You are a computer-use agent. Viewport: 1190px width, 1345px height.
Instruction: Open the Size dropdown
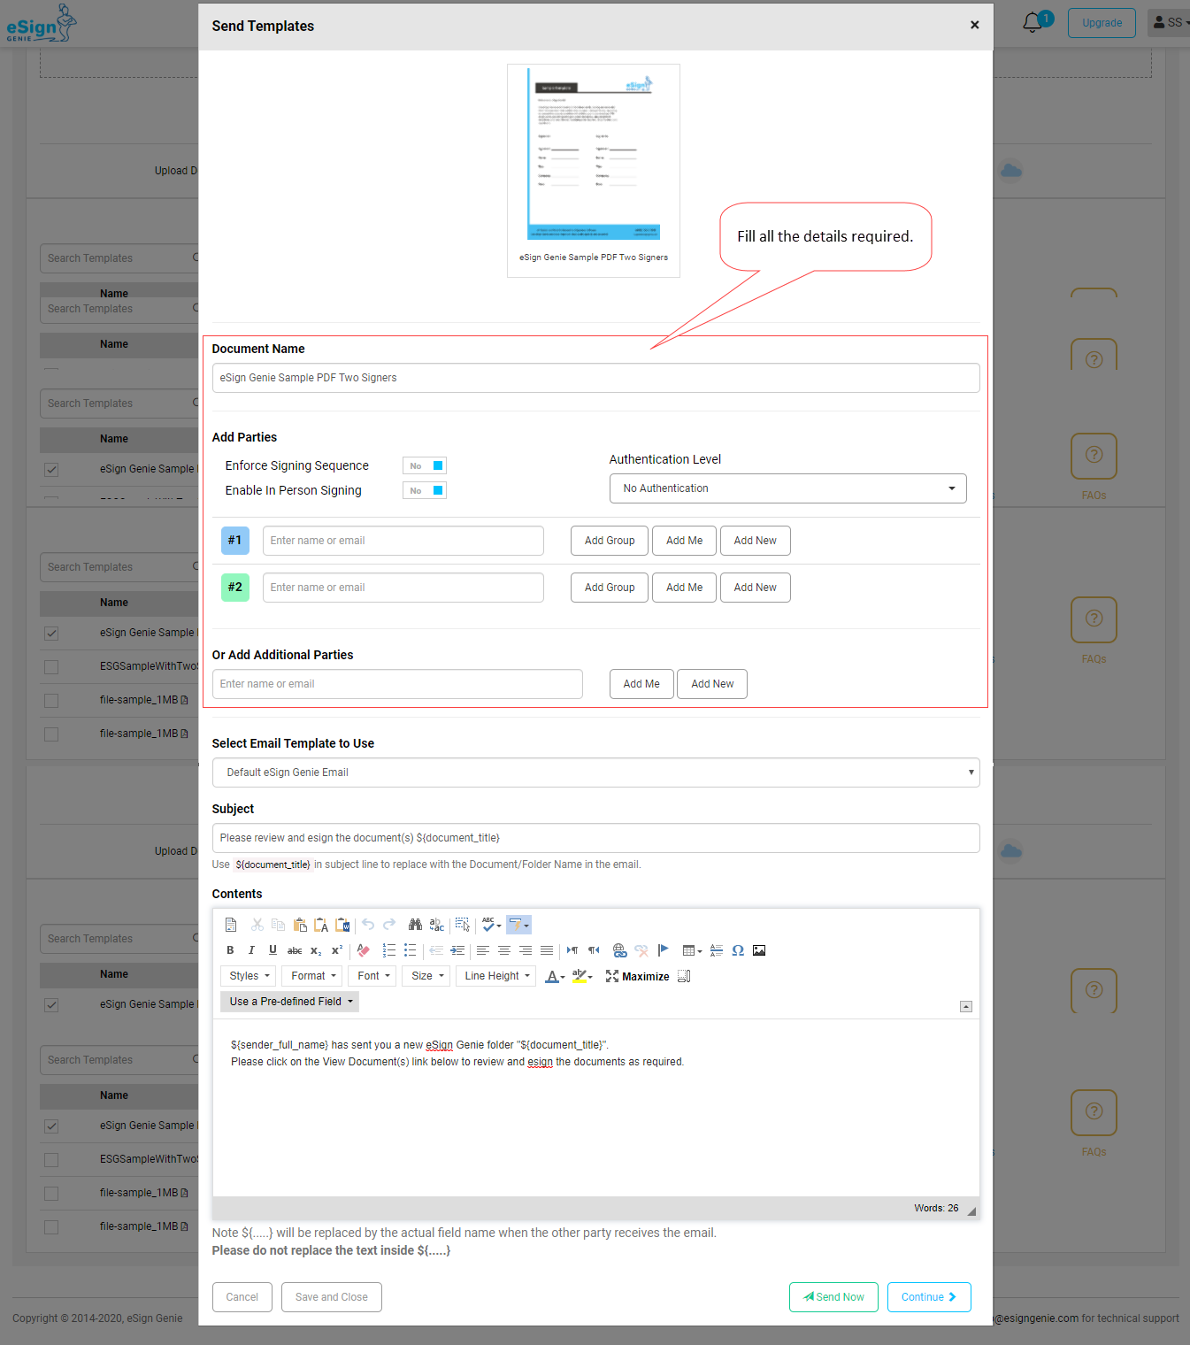coord(426,976)
